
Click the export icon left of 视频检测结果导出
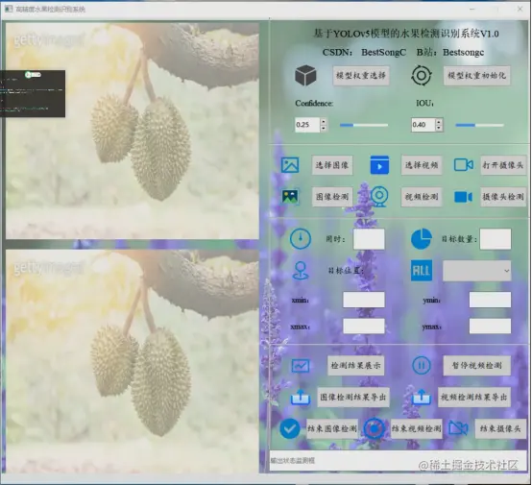point(421,397)
